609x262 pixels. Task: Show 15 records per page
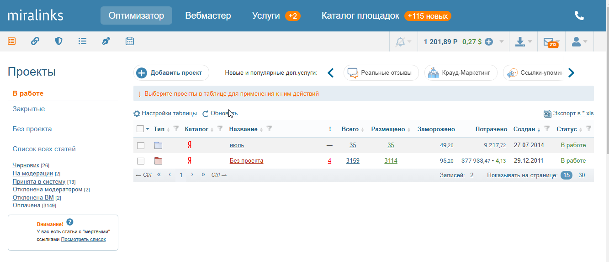(567, 175)
